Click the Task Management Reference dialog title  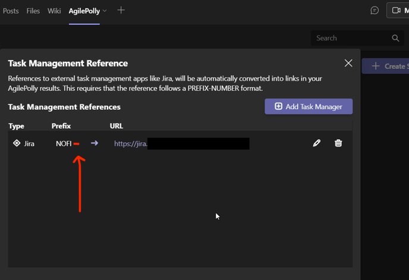pyautogui.click(x=68, y=63)
